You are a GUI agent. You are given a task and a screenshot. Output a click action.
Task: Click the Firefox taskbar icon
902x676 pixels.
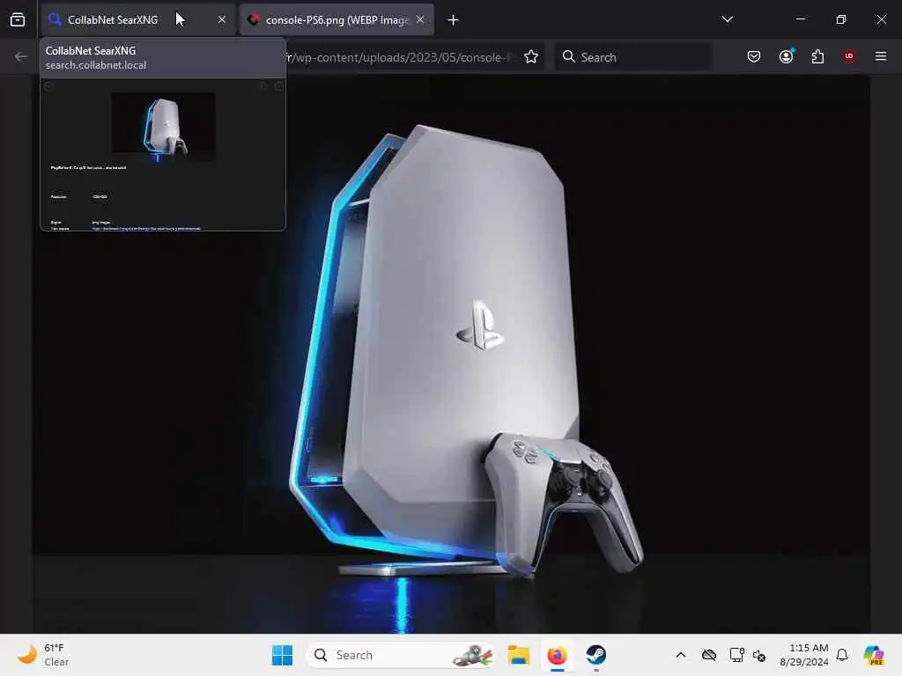click(x=557, y=655)
